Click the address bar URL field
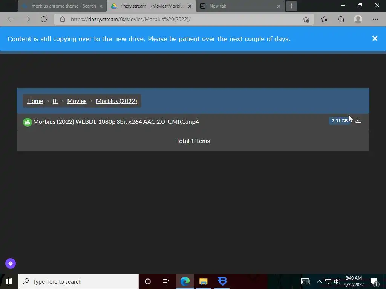The image size is (386, 289). [184, 19]
